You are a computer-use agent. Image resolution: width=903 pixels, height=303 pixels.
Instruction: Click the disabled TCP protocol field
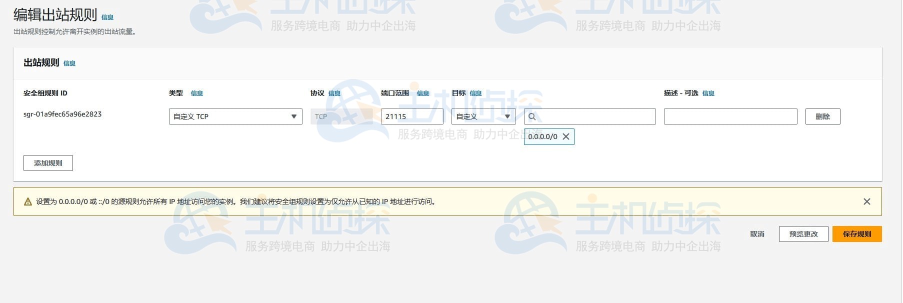(341, 116)
